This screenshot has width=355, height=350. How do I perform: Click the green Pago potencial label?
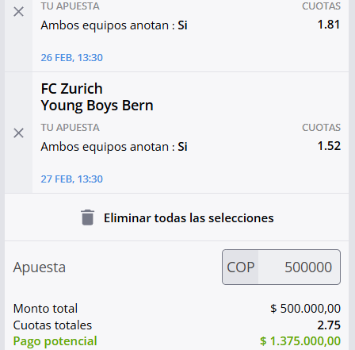point(55,341)
